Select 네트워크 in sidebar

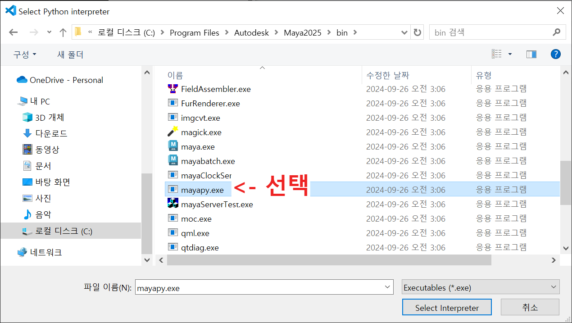point(45,252)
